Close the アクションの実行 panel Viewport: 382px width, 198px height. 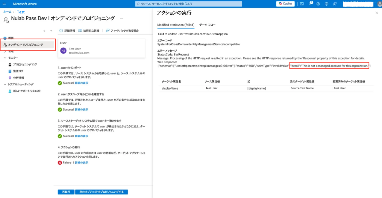(x=377, y=13)
